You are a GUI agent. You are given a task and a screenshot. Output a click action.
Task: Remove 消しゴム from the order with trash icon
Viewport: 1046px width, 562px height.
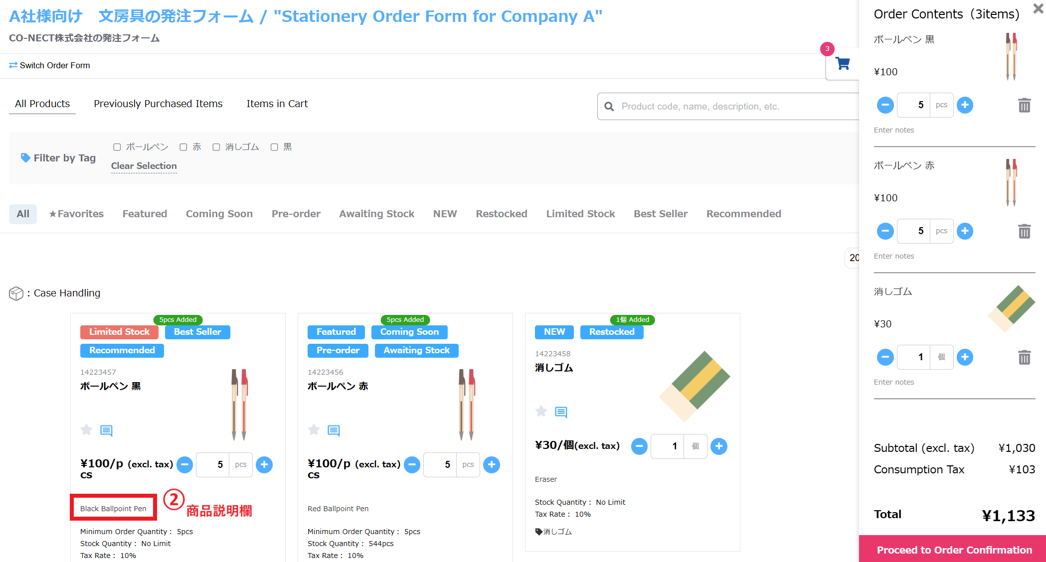coord(1024,357)
